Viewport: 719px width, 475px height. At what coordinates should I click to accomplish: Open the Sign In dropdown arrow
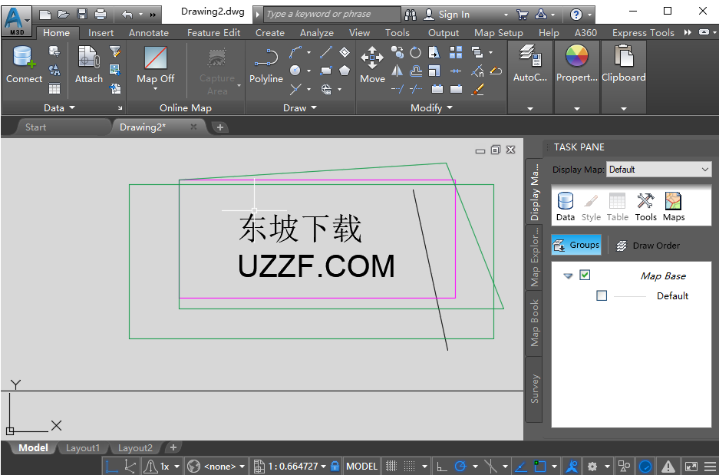506,15
